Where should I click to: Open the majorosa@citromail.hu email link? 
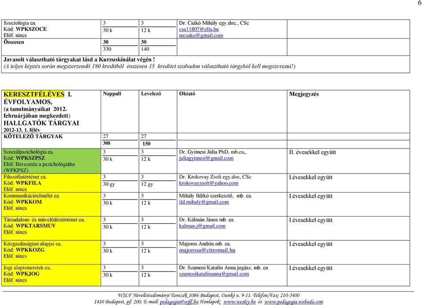[207, 250]
